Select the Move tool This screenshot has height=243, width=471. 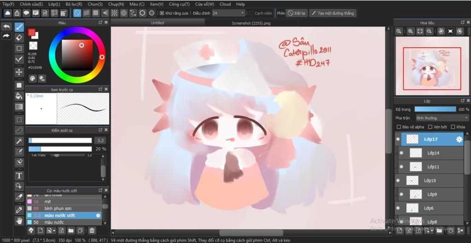coord(19,72)
